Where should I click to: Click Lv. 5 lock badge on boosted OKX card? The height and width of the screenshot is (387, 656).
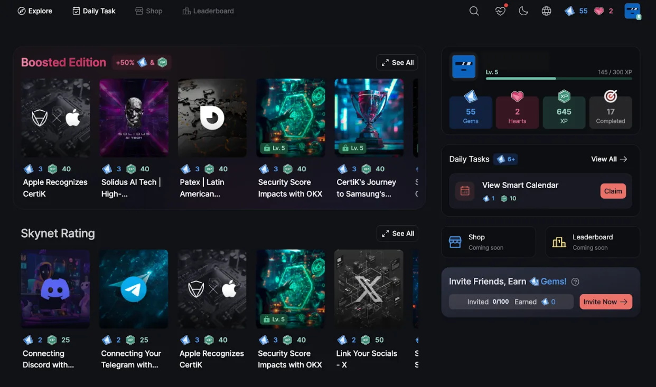coord(275,148)
